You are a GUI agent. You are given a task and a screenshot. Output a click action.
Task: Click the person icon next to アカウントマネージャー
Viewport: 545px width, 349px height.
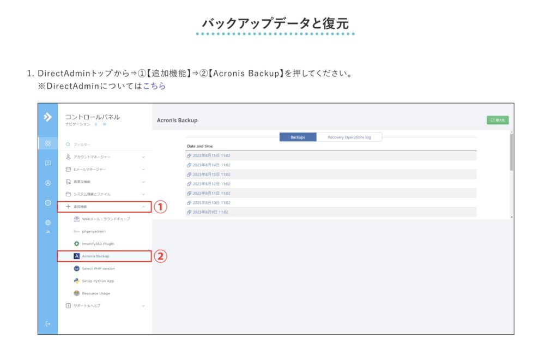pos(68,157)
